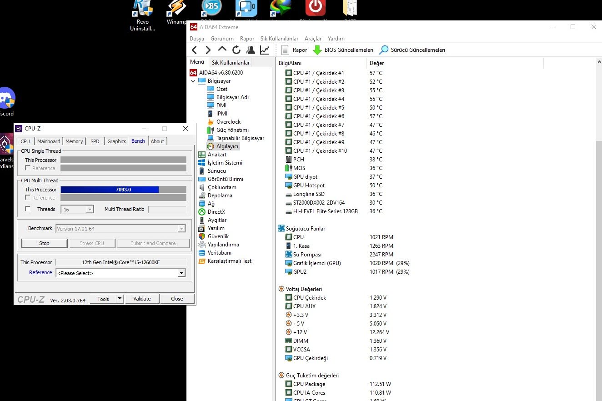The image size is (602, 401).
Task: Select the Winamp desktop shortcut
Action: [177, 13]
